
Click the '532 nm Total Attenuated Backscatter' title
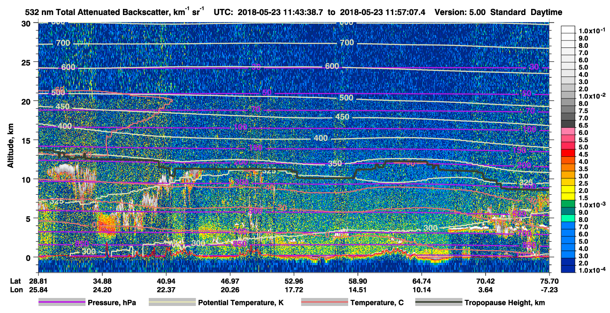pos(97,12)
